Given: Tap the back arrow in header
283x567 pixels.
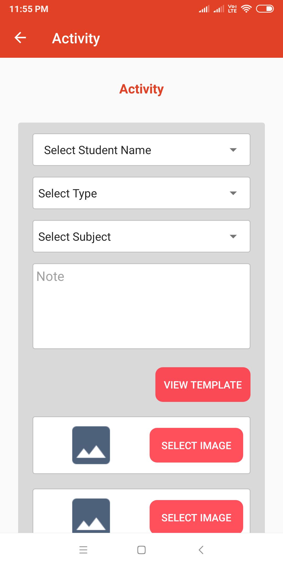Looking at the screenshot, I should pyautogui.click(x=20, y=38).
